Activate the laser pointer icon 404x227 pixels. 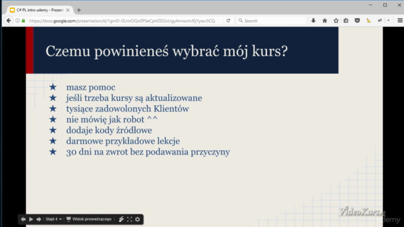pyautogui.click(x=121, y=219)
